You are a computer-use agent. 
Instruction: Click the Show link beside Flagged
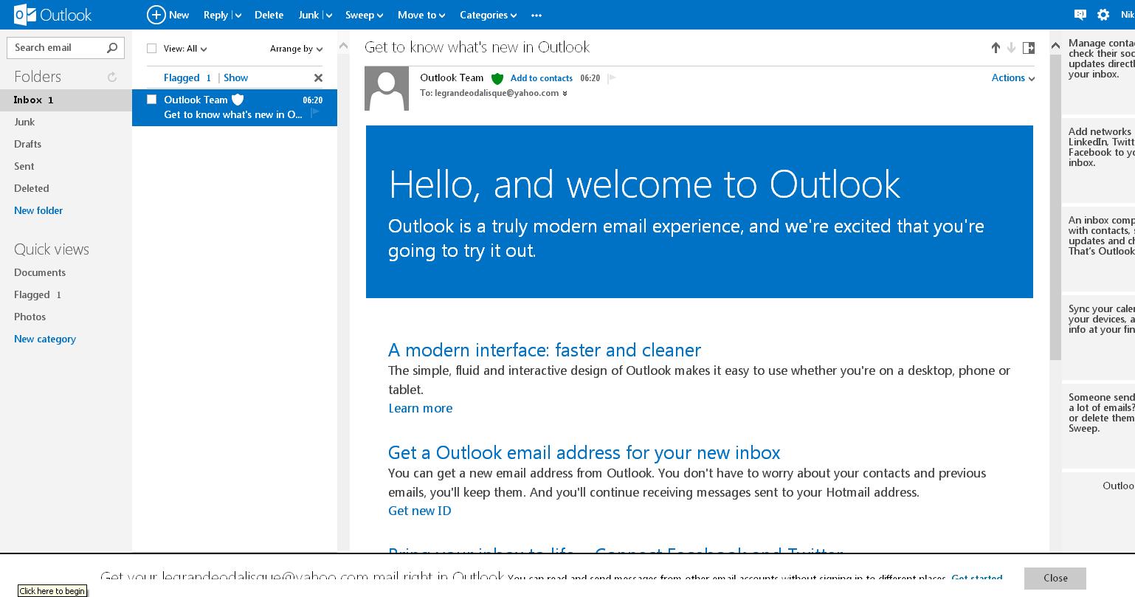tap(236, 77)
